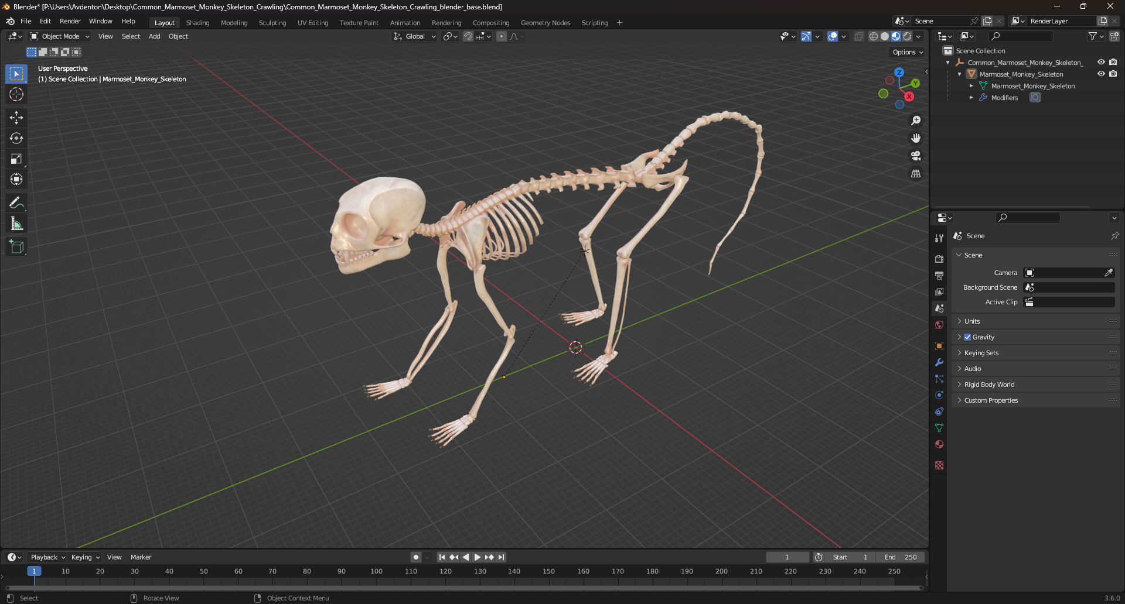Toggle the Gravity checkbox
The image size is (1125, 604).
967,337
